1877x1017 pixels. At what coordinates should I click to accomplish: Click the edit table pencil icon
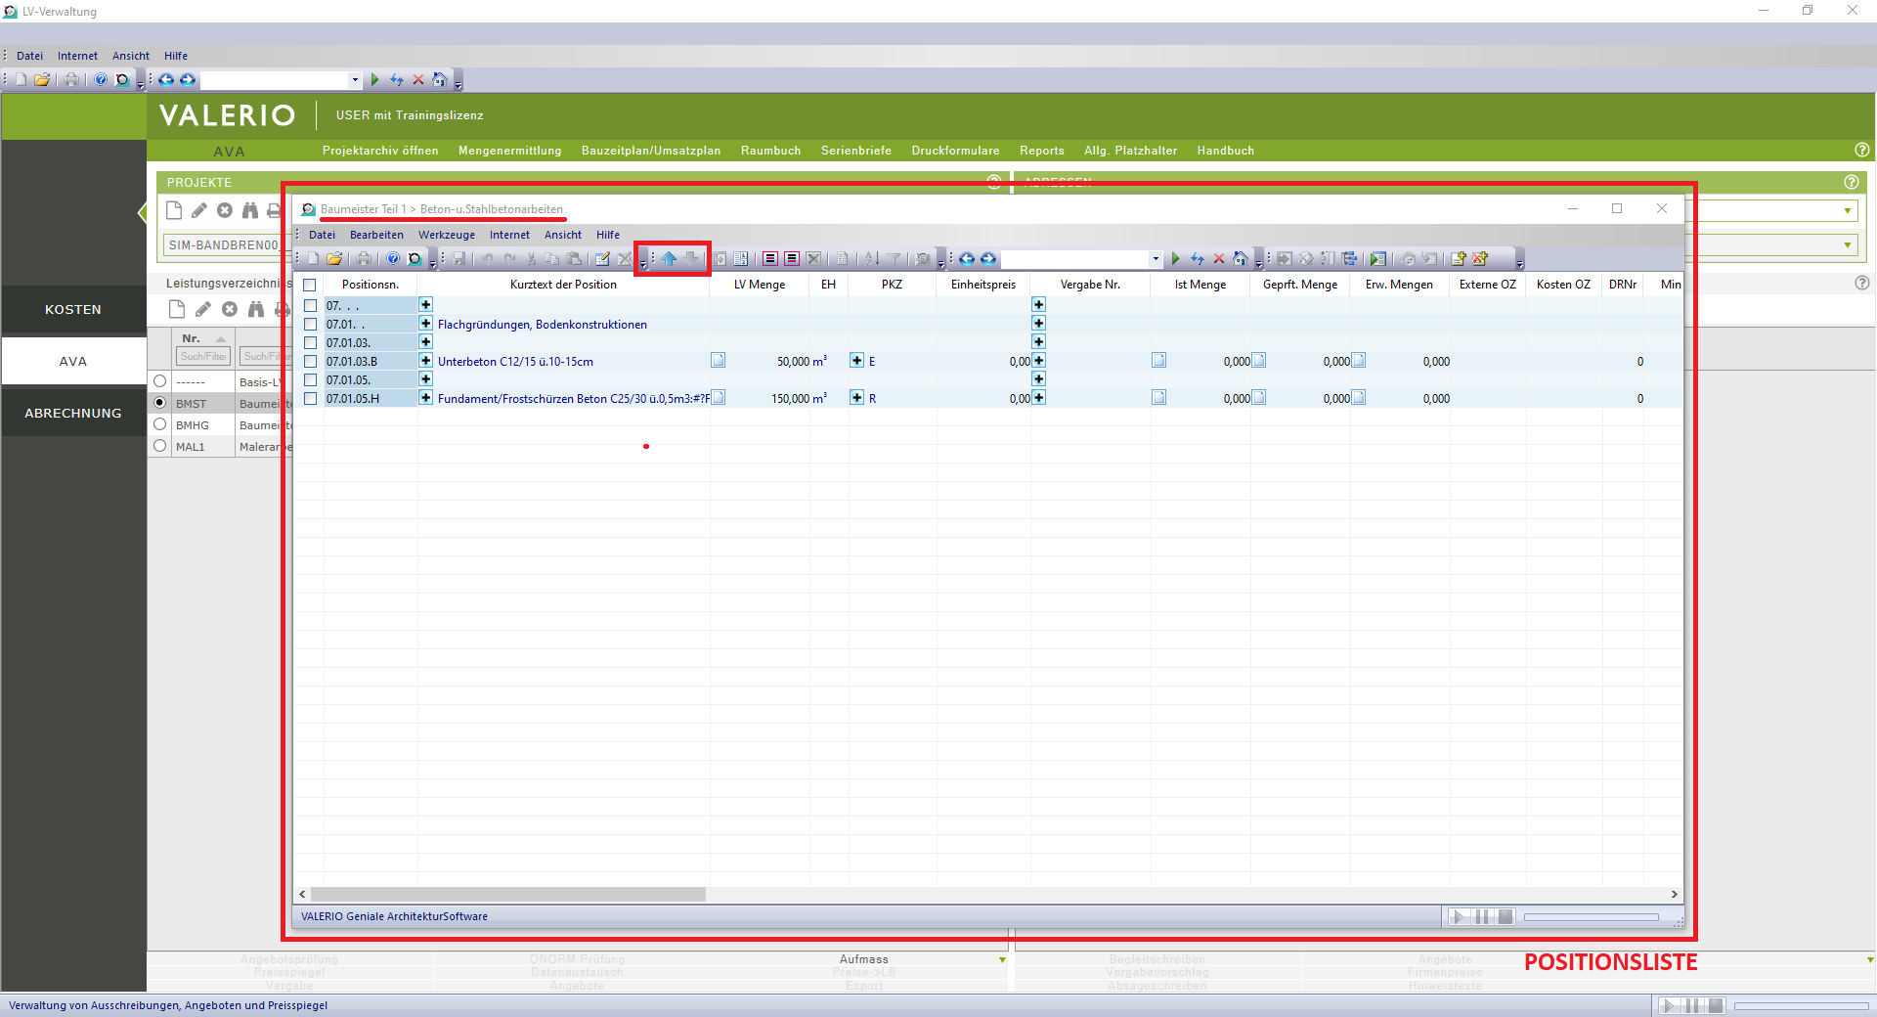click(x=602, y=259)
